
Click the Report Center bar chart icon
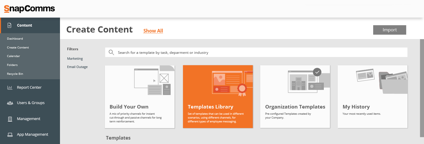tap(10, 88)
